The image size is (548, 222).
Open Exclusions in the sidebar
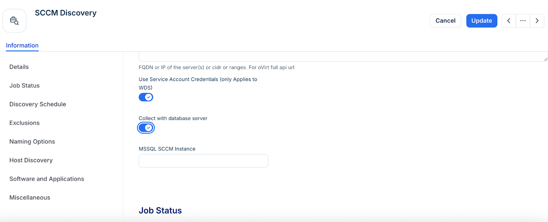point(25,123)
